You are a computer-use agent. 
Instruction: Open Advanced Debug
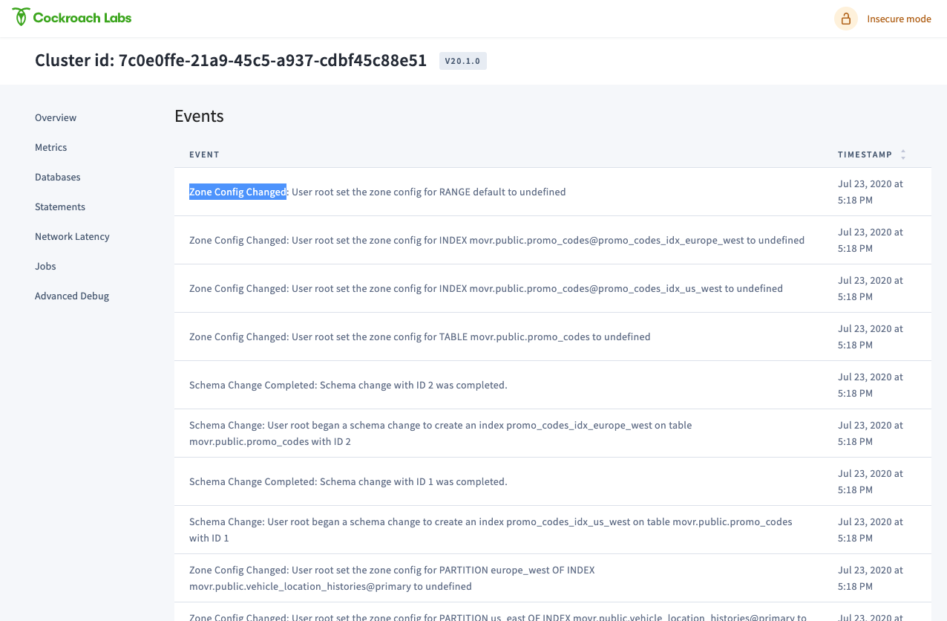[71, 296]
